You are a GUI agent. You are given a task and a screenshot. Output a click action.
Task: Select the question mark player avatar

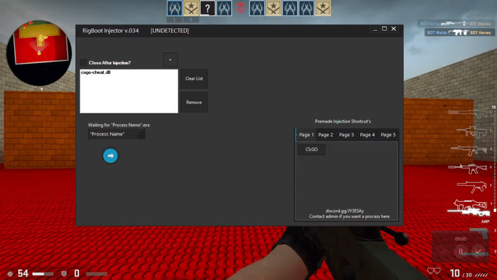(x=207, y=8)
